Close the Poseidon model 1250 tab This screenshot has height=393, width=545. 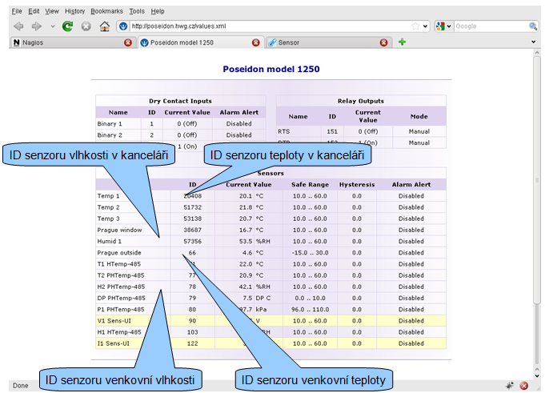(x=256, y=42)
